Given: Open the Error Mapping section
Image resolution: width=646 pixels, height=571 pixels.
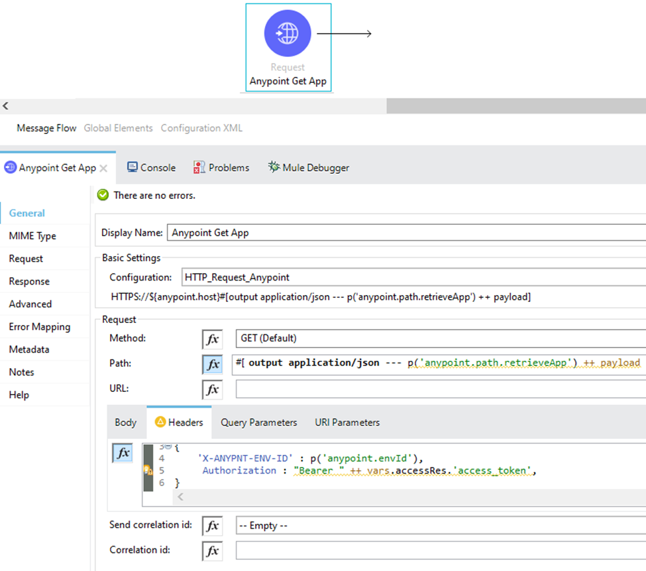Looking at the screenshot, I should (x=44, y=326).
